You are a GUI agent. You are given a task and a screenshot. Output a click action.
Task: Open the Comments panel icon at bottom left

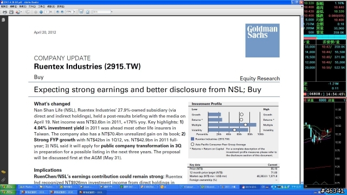(x=3, y=172)
